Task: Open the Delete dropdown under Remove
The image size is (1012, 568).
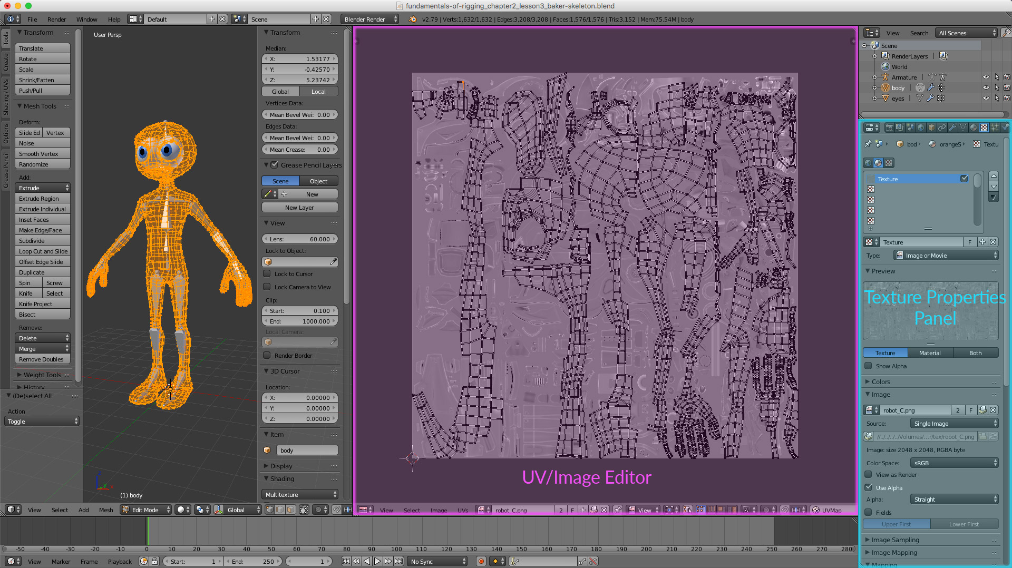Action: [x=43, y=338]
